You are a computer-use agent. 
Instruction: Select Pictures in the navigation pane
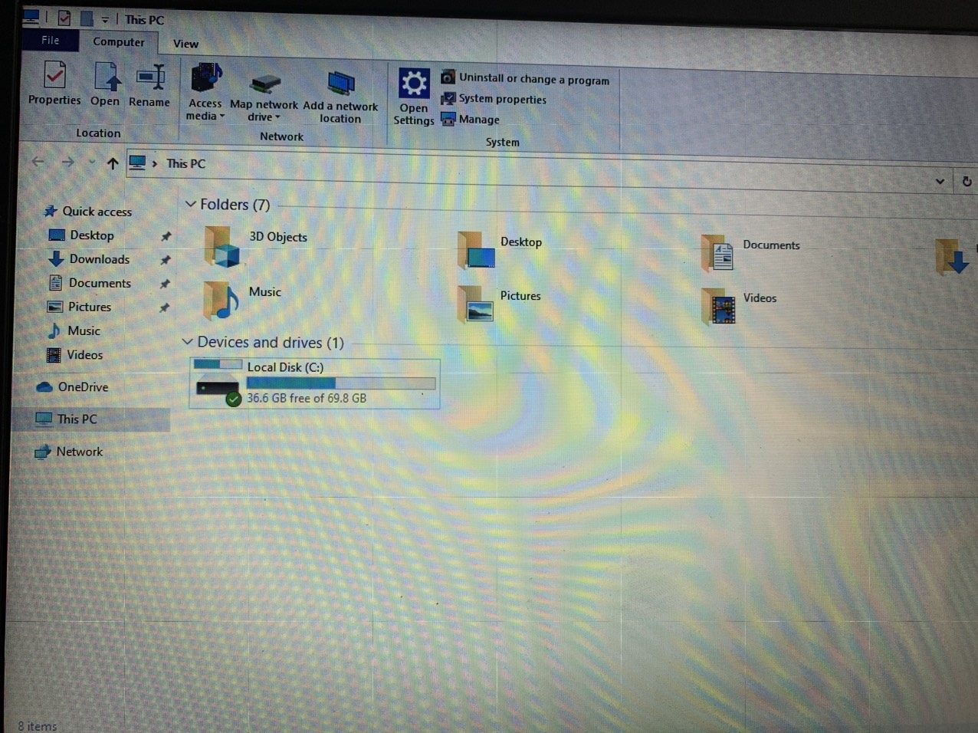point(79,307)
